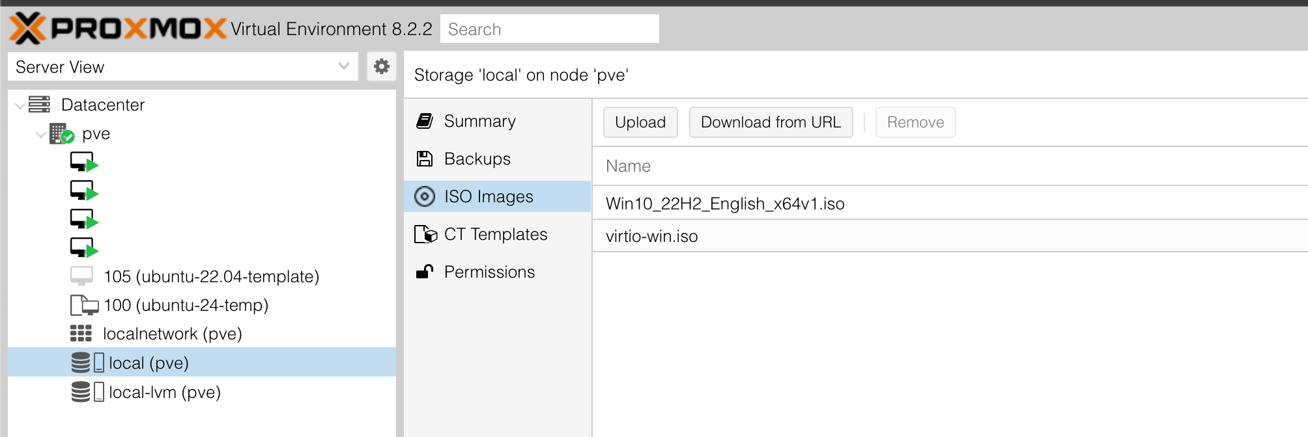Click the last running VM monitor icon
Viewport: 1308px width, 437px height.
coord(83,248)
